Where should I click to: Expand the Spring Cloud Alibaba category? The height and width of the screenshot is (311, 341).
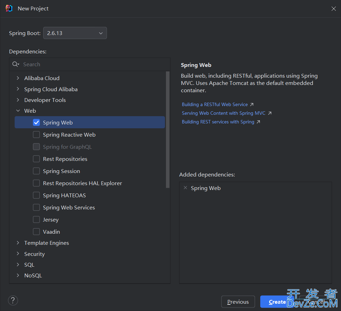(18, 89)
